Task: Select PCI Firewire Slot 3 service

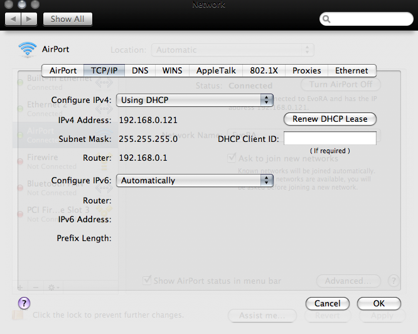Action: point(65,214)
